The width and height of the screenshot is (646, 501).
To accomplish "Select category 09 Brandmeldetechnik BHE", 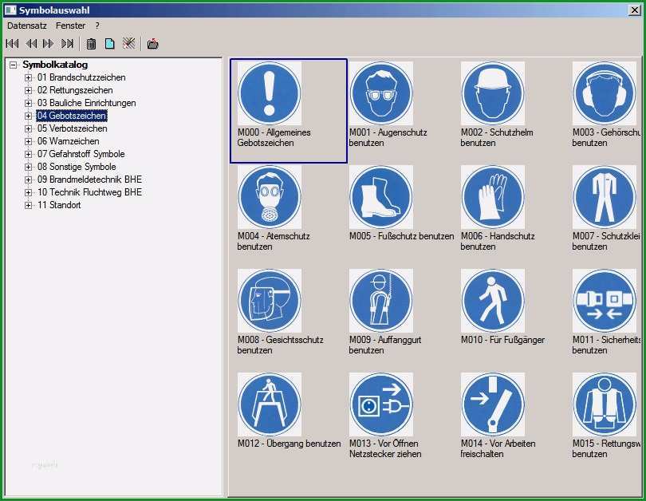I will (x=90, y=179).
